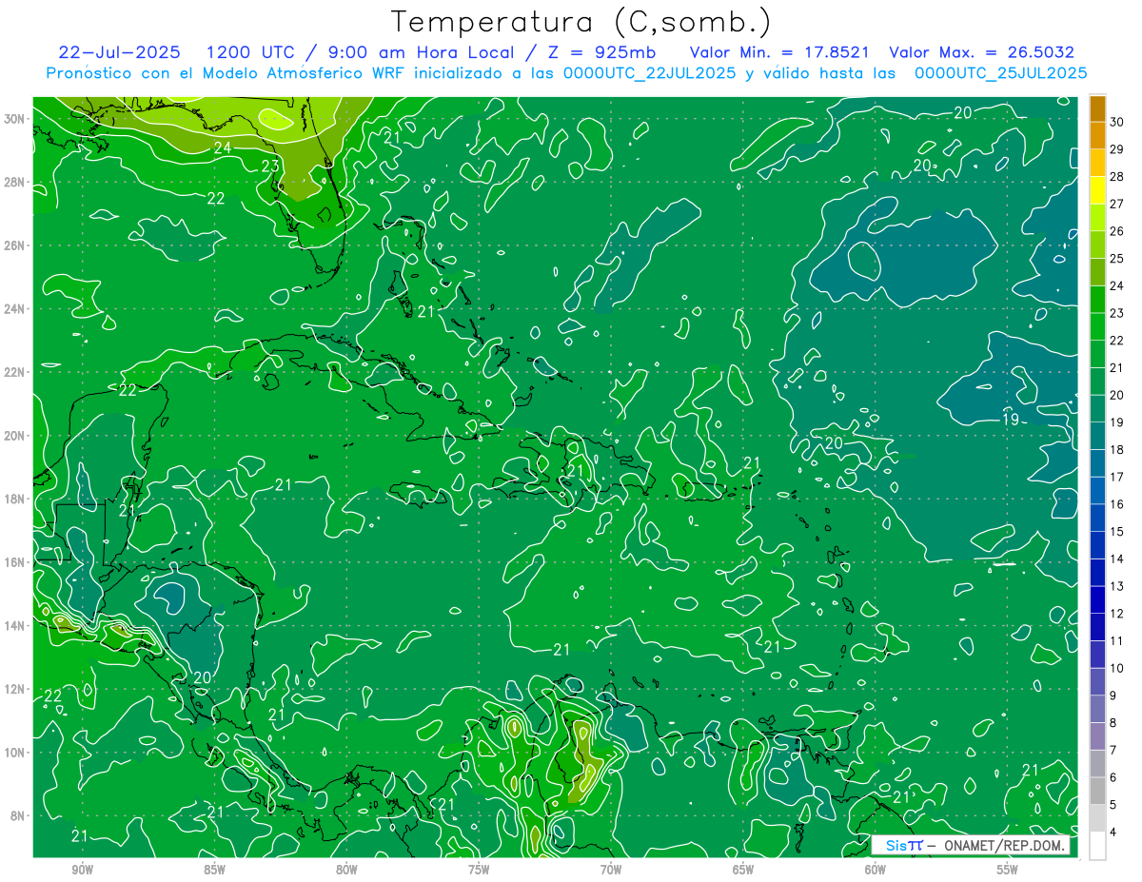Click the color bar label '27'
The height and width of the screenshot is (882, 1142).
click(x=1117, y=204)
